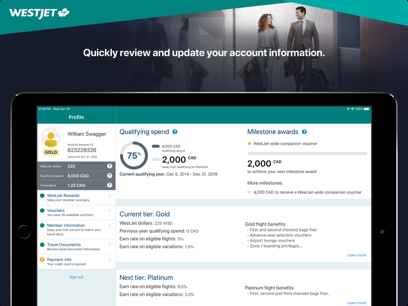408x306 pixels.
Task: Tap 'WestJet-wide companion voucher' milestone text
Action: point(285,144)
